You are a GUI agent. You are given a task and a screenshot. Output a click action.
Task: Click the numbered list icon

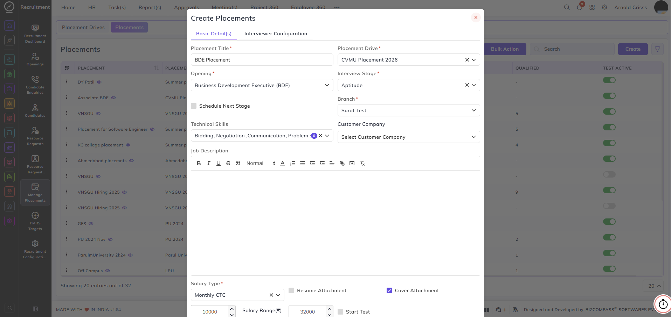[x=293, y=163]
